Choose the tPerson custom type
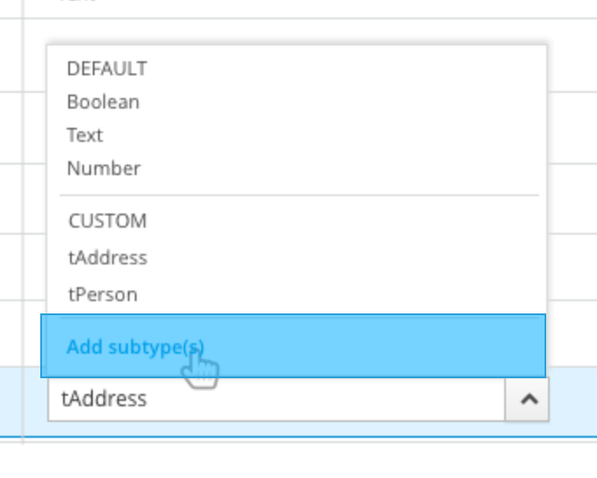The height and width of the screenshot is (478, 597). pos(102,294)
